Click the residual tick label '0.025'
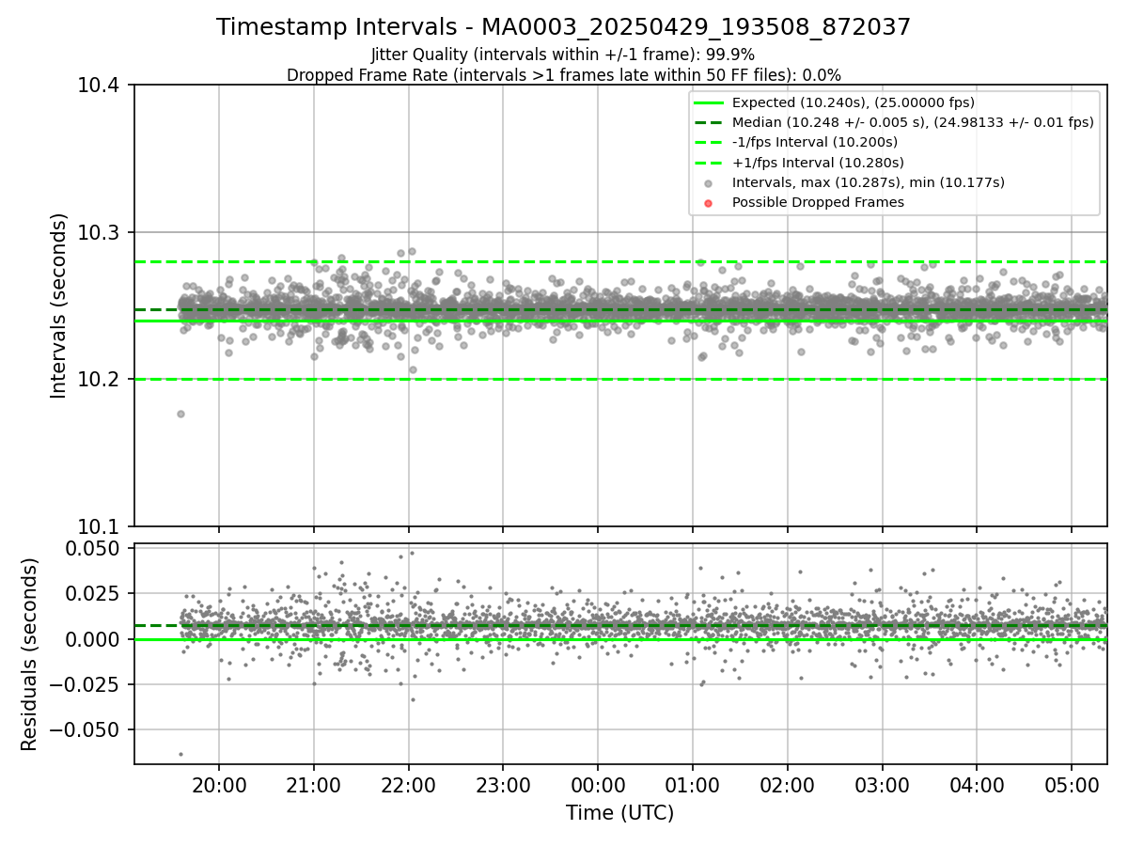This screenshot has height=846, width=1128. [93, 593]
